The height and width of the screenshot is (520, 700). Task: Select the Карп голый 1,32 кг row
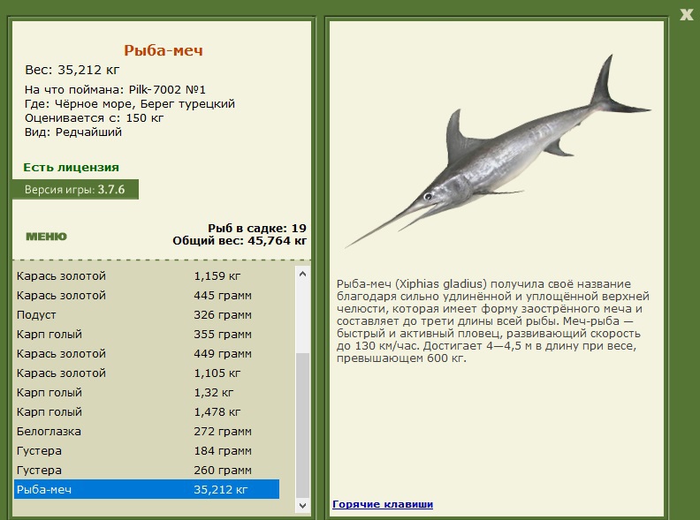pyautogui.click(x=147, y=393)
